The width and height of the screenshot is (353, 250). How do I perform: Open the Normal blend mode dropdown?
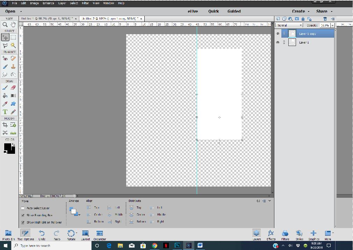pyautogui.click(x=289, y=25)
